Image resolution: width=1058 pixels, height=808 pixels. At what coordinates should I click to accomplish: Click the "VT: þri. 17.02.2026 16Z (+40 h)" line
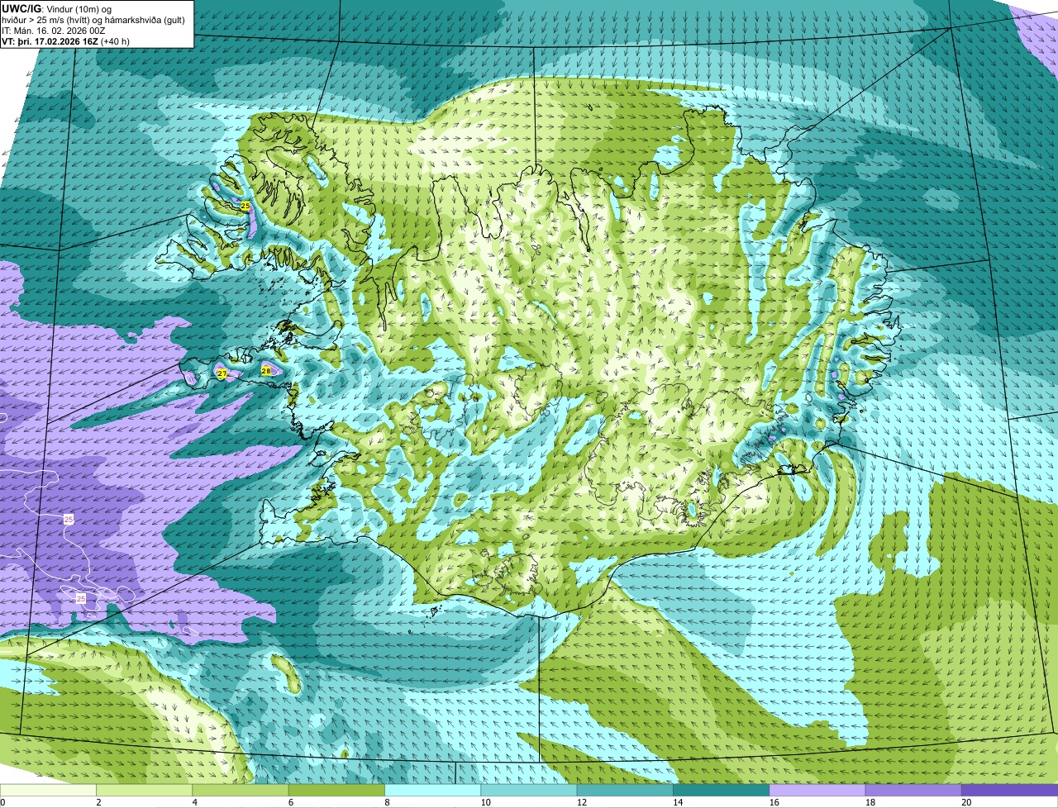pos(65,41)
